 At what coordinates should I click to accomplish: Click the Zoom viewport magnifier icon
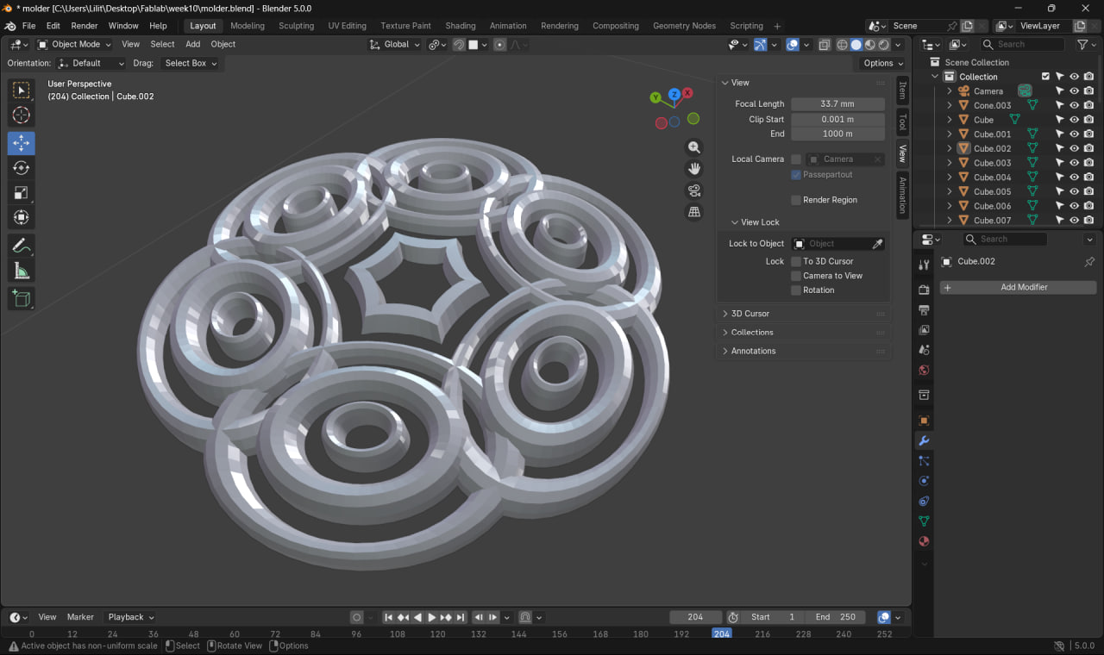pyautogui.click(x=694, y=147)
